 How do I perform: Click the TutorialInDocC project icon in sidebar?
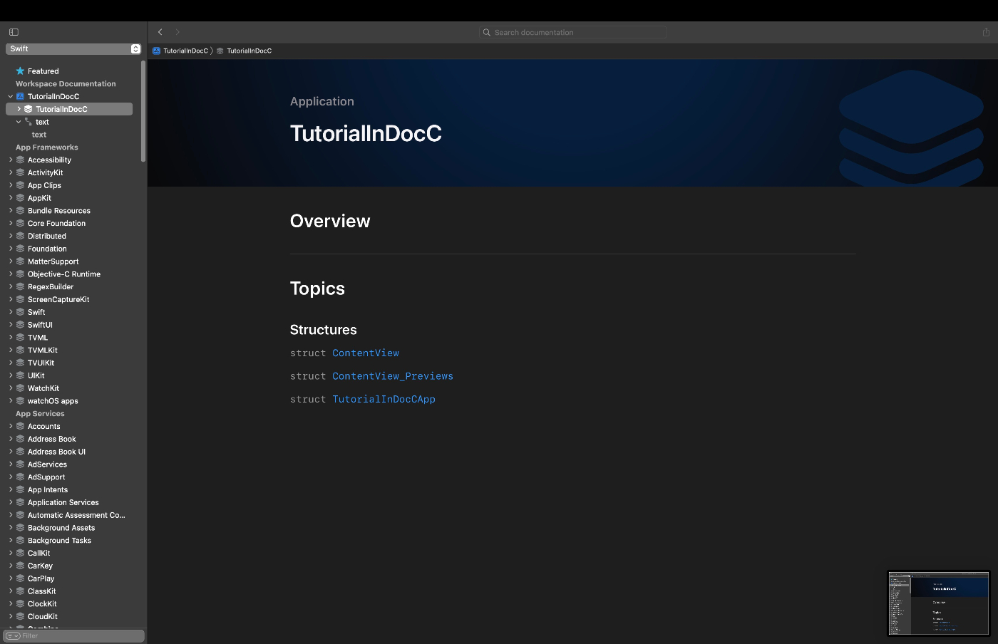20,97
